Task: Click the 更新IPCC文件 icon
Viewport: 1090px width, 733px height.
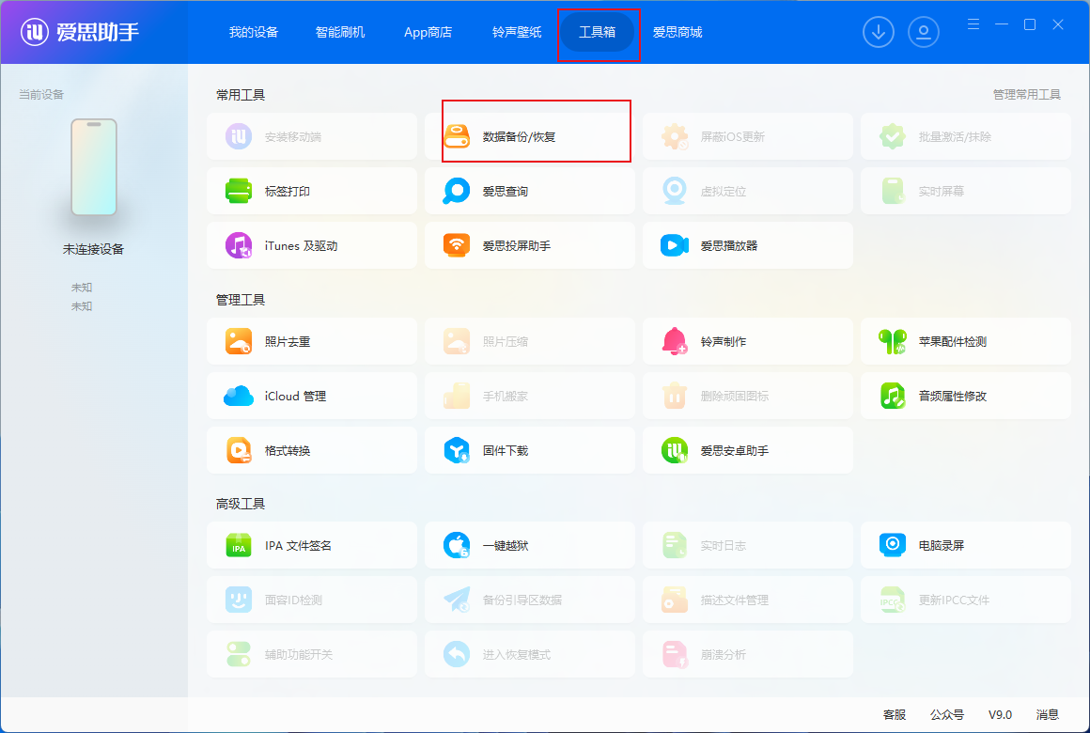Action: point(893,600)
